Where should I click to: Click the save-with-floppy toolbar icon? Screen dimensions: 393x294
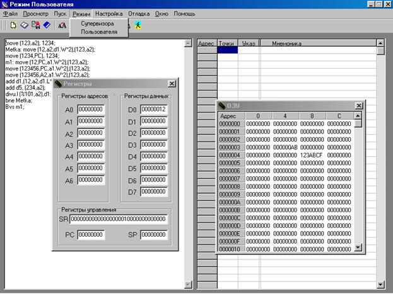coord(35,25)
